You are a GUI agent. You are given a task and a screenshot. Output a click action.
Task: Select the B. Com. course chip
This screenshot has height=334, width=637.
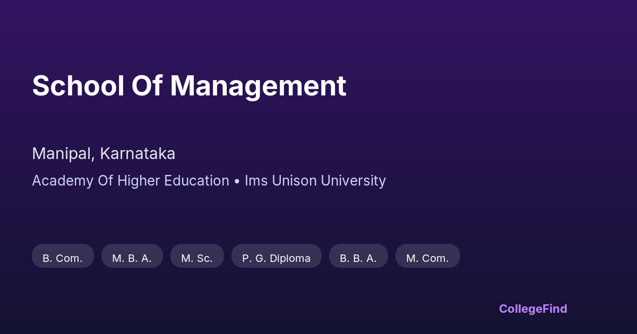(63, 256)
